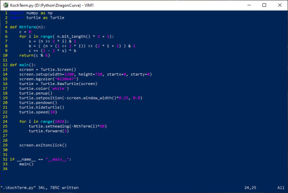Click the 'Turtle.RawTurtle(screen)' line
The image size is (288, 193).
coord(58,84)
